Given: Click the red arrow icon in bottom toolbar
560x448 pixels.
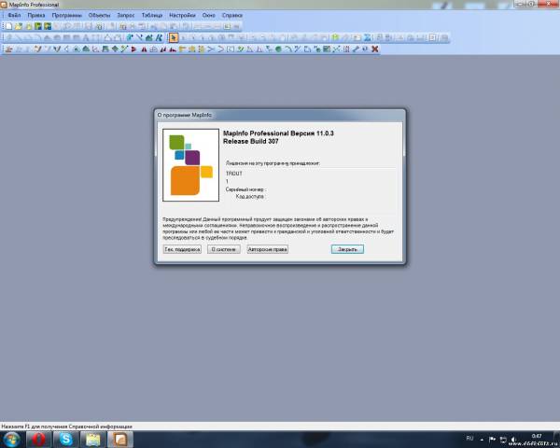Looking at the screenshot, I should pyautogui.click(x=133, y=49).
